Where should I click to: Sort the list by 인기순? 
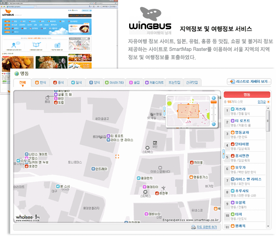tap(262, 102)
